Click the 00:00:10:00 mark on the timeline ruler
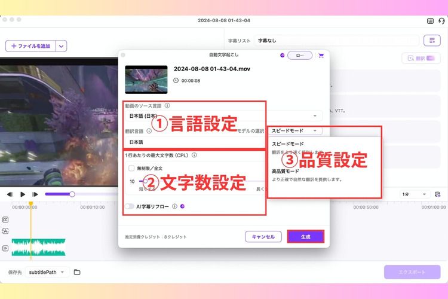 tap(92, 207)
